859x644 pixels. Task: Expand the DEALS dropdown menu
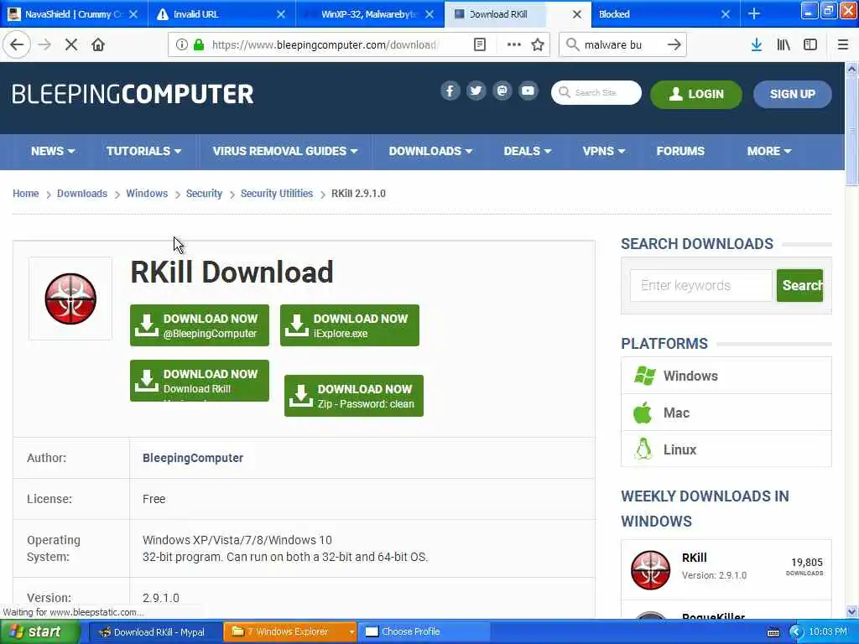(x=527, y=151)
